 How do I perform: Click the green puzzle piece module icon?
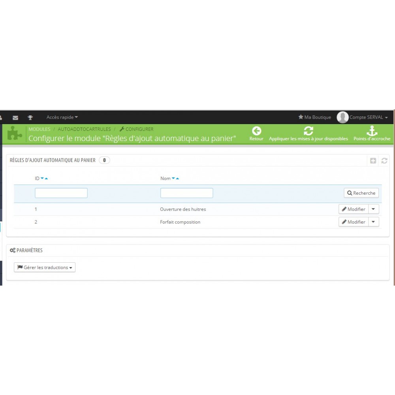[15, 133]
